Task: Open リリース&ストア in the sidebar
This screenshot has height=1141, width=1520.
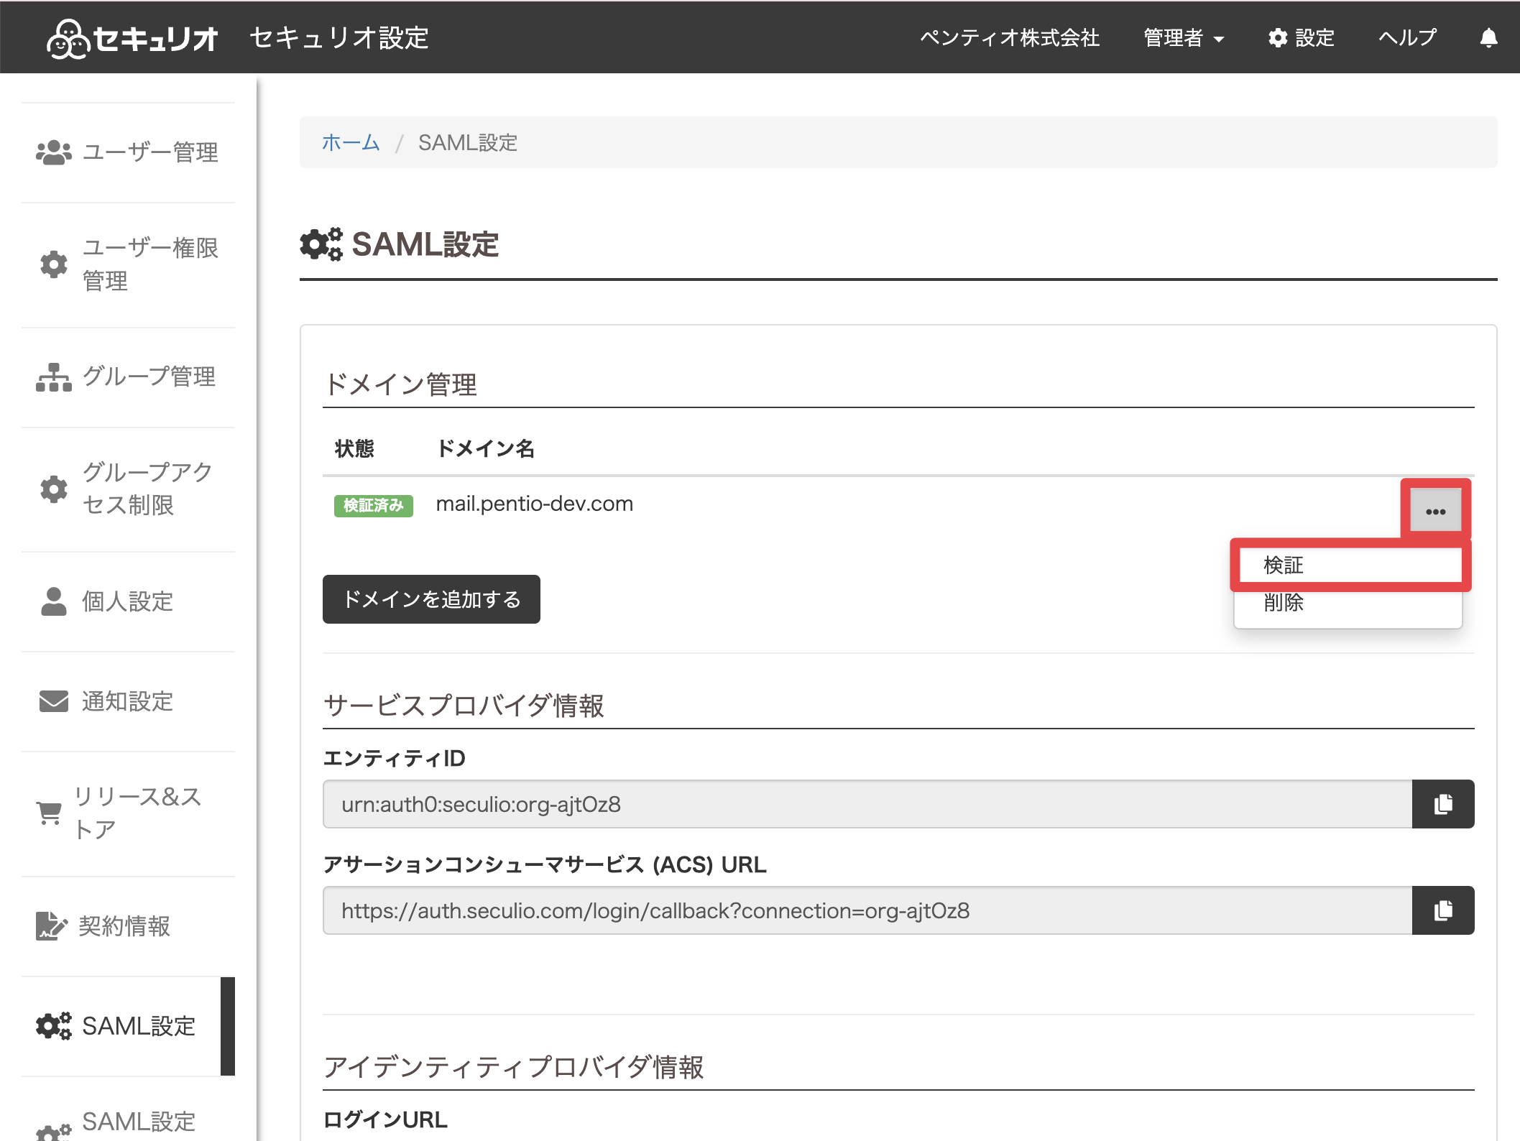Action: tap(128, 813)
